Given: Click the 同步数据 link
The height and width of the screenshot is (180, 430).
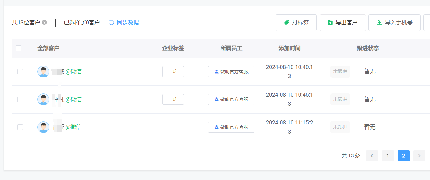Looking at the screenshot, I should pos(128,23).
